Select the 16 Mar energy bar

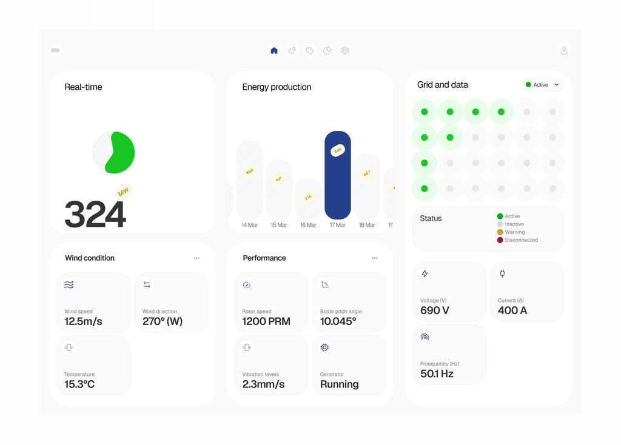click(308, 199)
